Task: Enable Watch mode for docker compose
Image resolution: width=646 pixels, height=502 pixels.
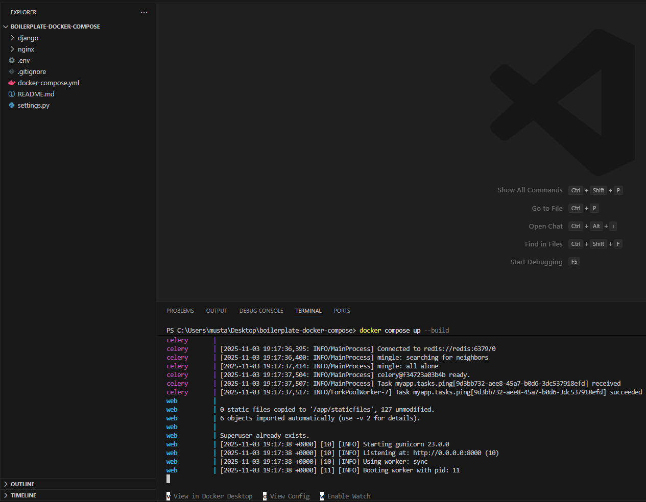Action: (x=348, y=496)
